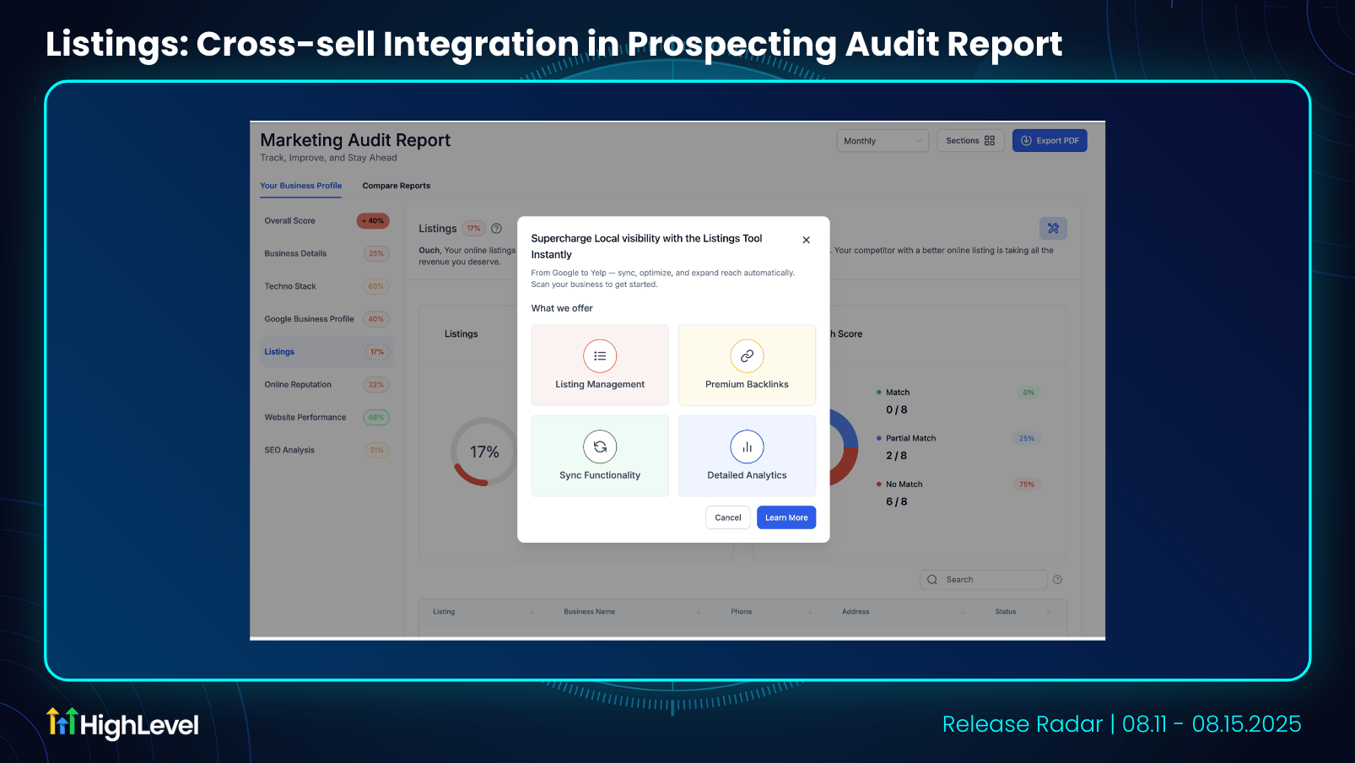This screenshot has width=1355, height=763.
Task: Sort by the Status column arrow
Action: (1049, 612)
